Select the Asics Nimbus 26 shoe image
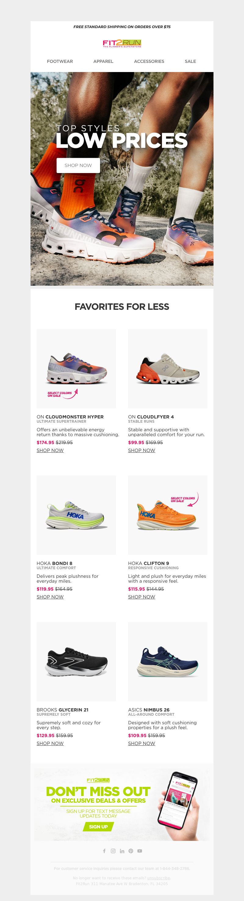Screen dimensions: 244x901 pyautogui.click(x=168, y=661)
